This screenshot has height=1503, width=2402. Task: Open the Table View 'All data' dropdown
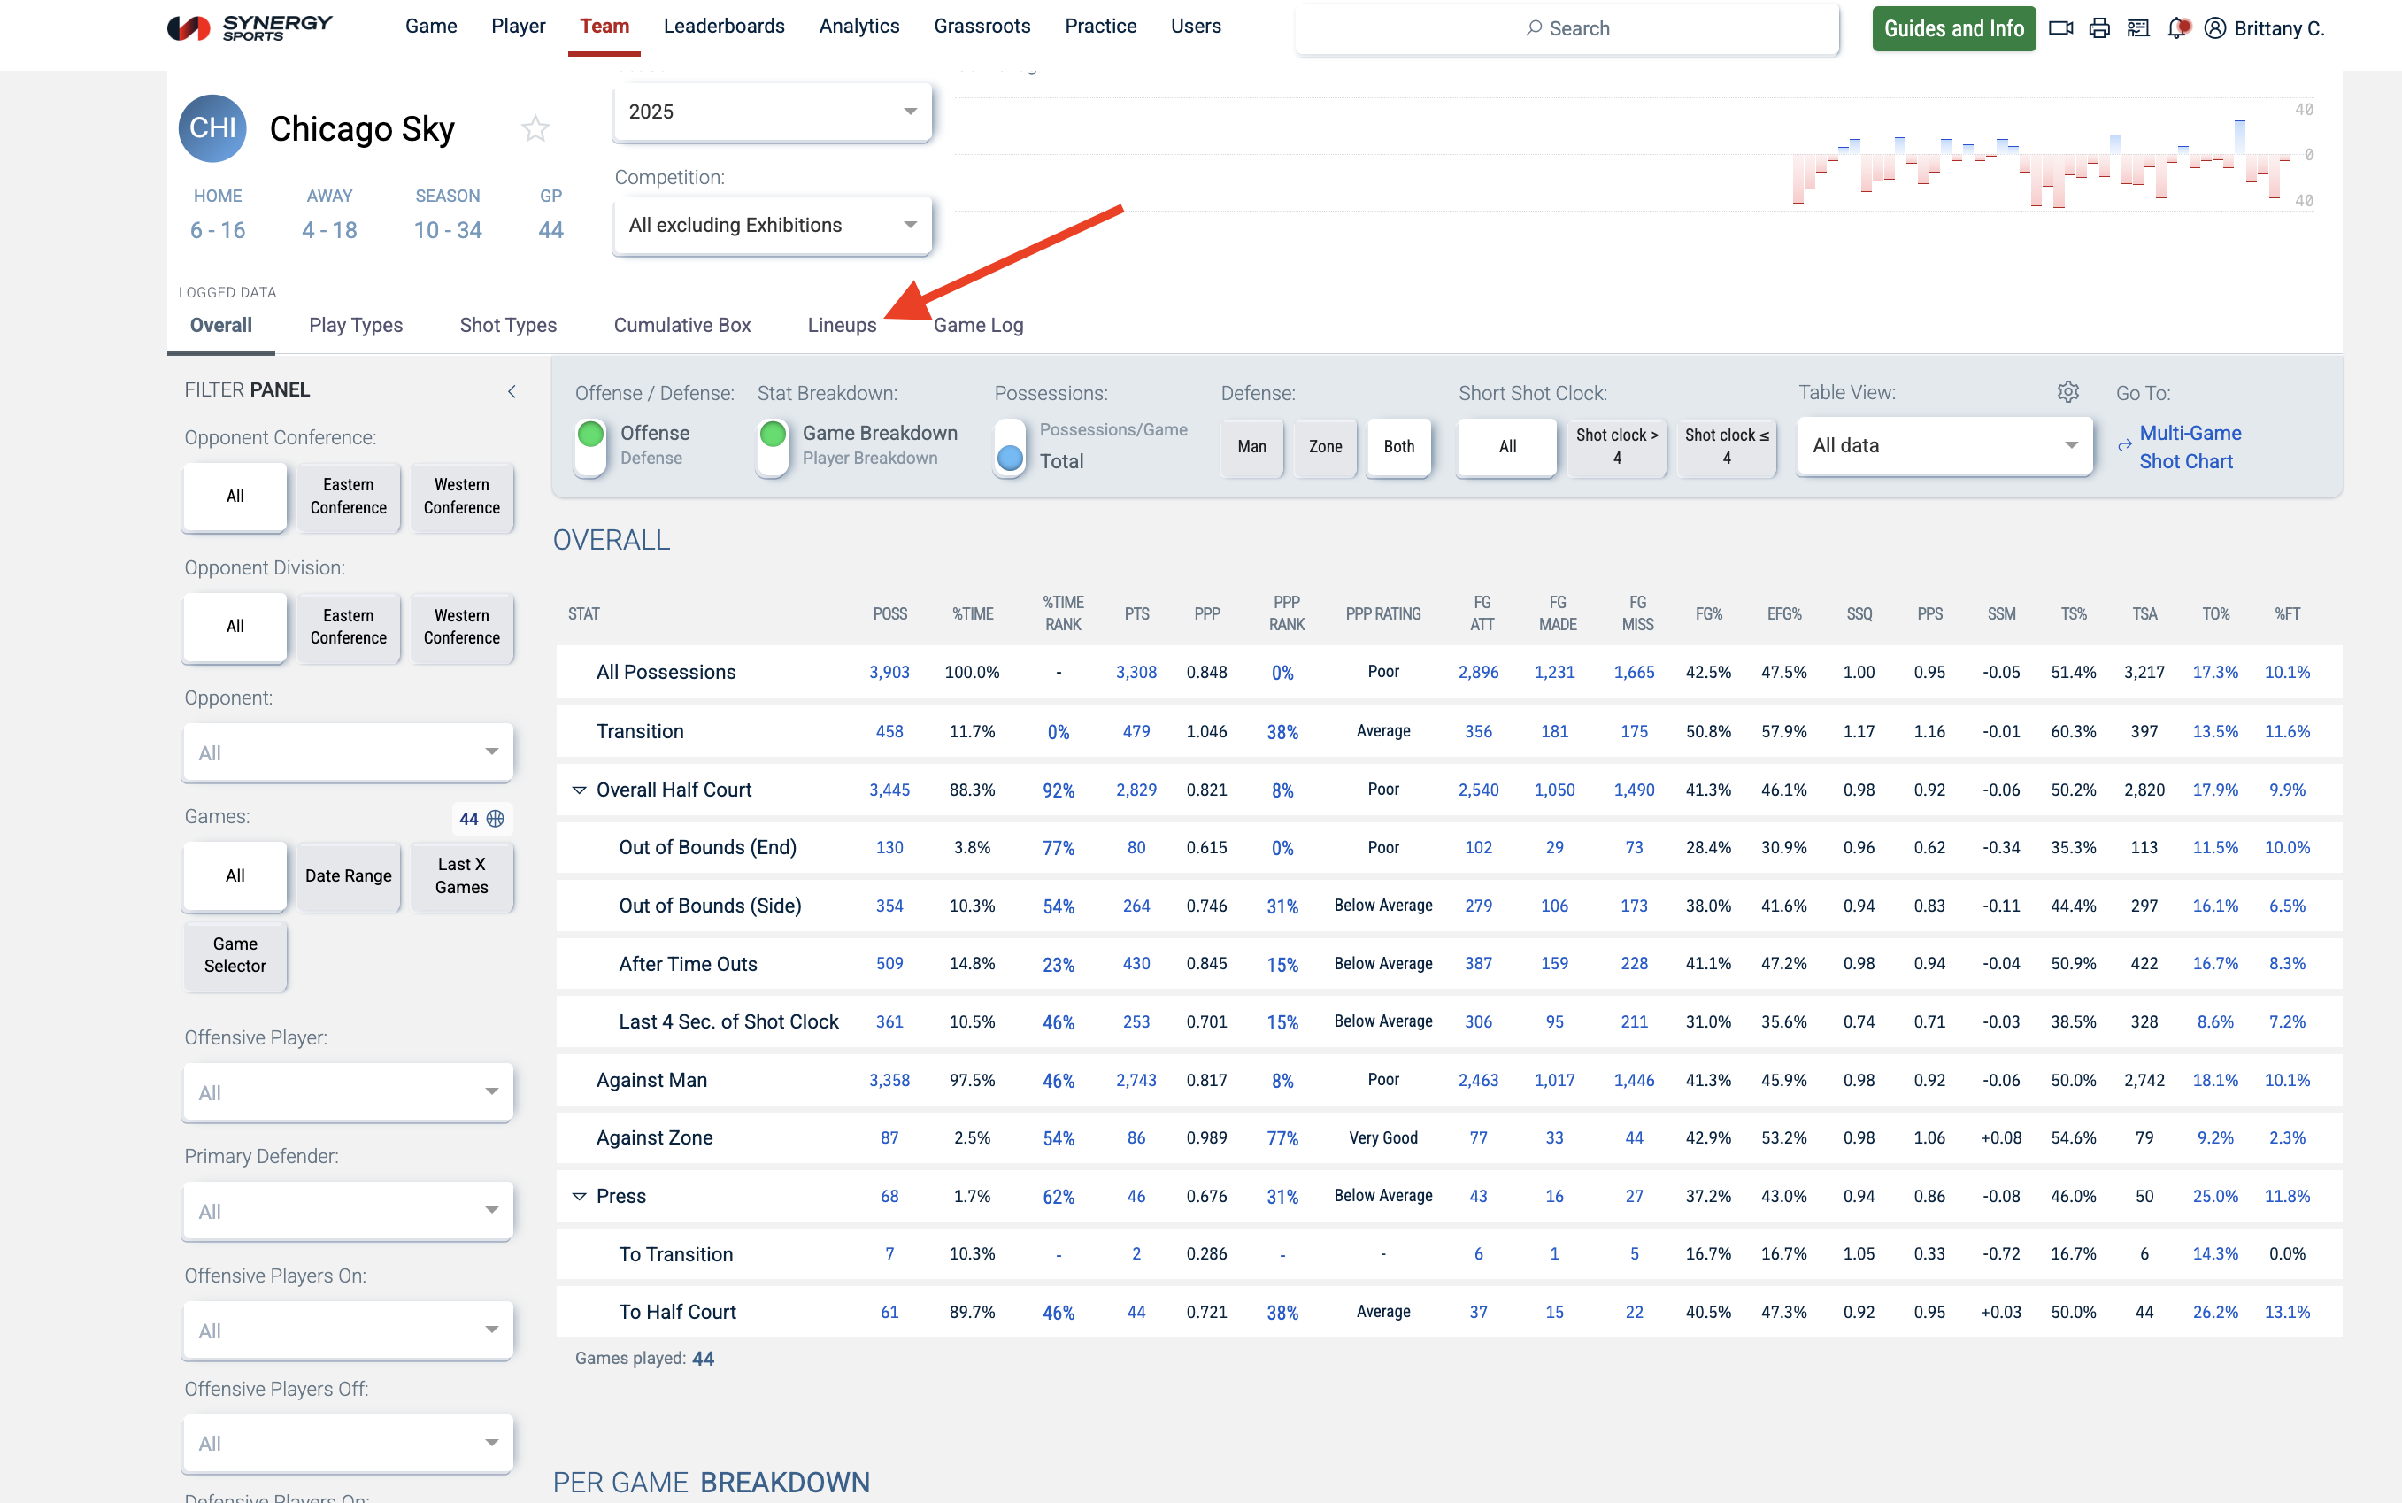pos(1944,445)
